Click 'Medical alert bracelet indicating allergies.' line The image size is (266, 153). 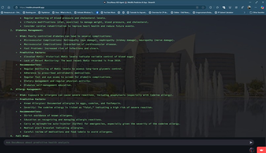click(x=54, y=128)
